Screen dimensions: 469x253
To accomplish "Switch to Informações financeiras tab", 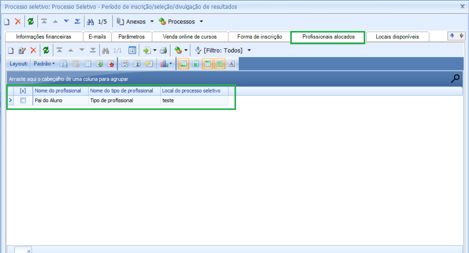I will coord(44,37).
